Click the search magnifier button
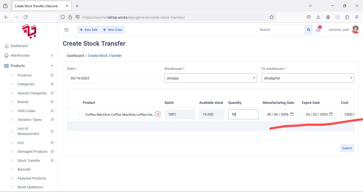The image size is (363, 192). [309, 30]
